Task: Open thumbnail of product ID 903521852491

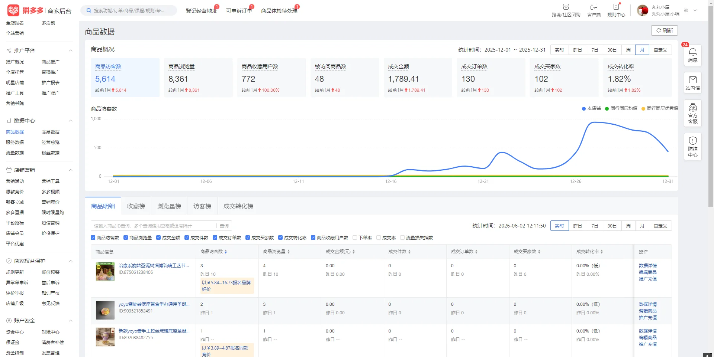Action: pyautogui.click(x=105, y=310)
